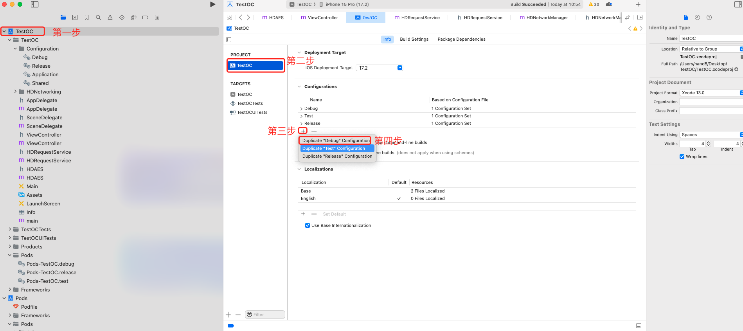Select the Info tab
Viewport: 743px width, 331px height.
387,39
